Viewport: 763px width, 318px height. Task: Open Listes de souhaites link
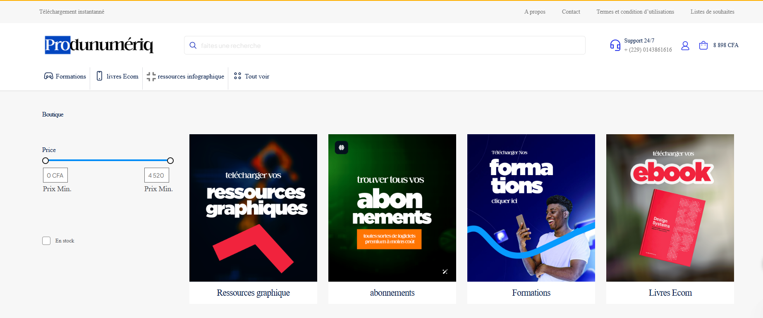712,12
